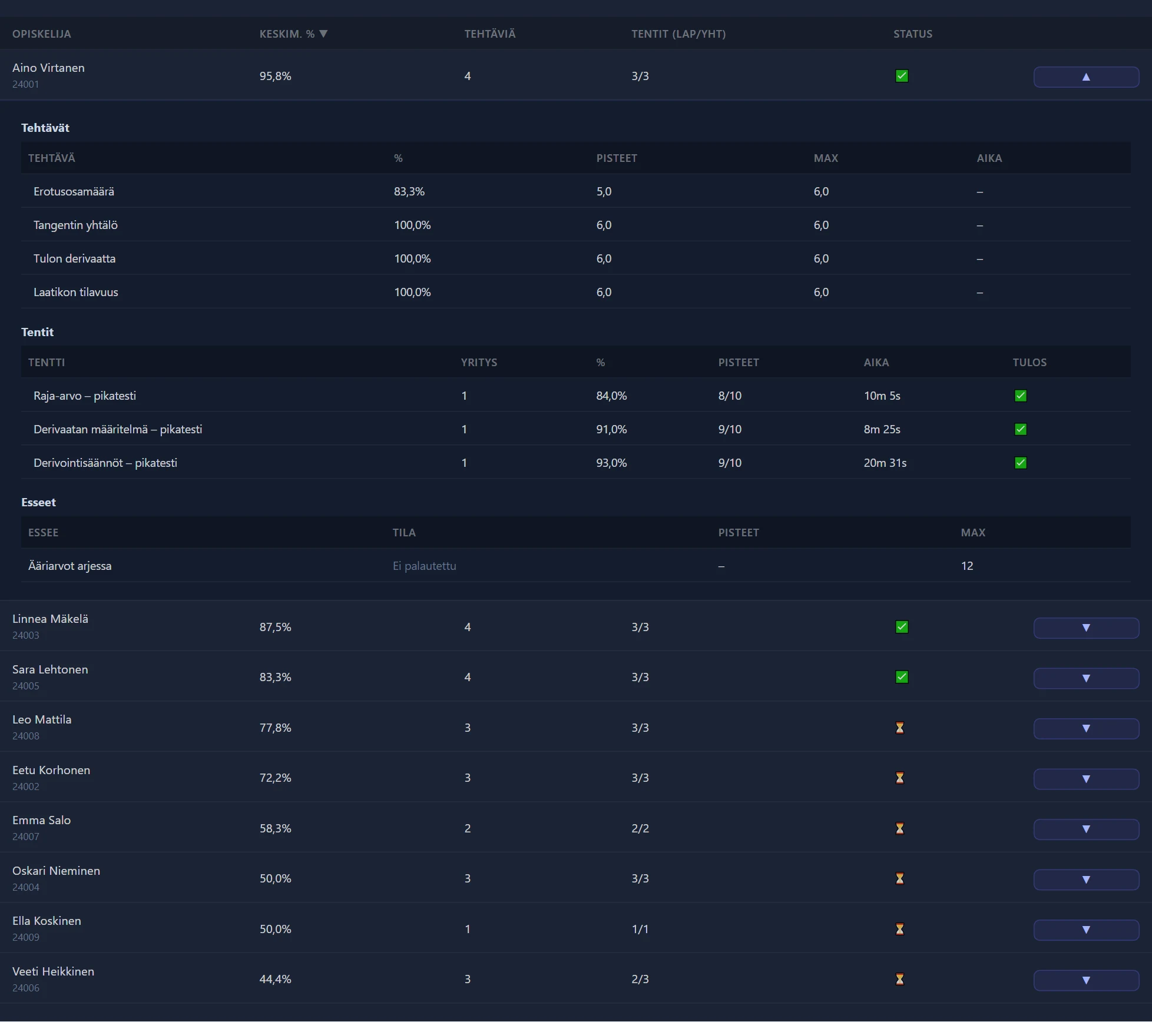The image size is (1152, 1022).
Task: Click Veeti Heikkinen's hourglass status icon
Action: [900, 979]
